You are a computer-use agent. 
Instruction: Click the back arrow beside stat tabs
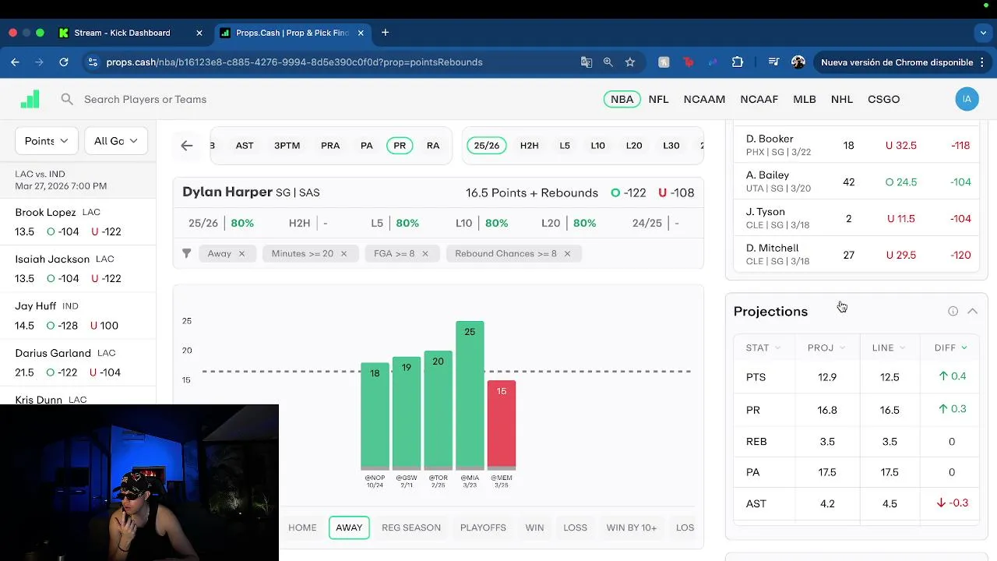pyautogui.click(x=187, y=146)
